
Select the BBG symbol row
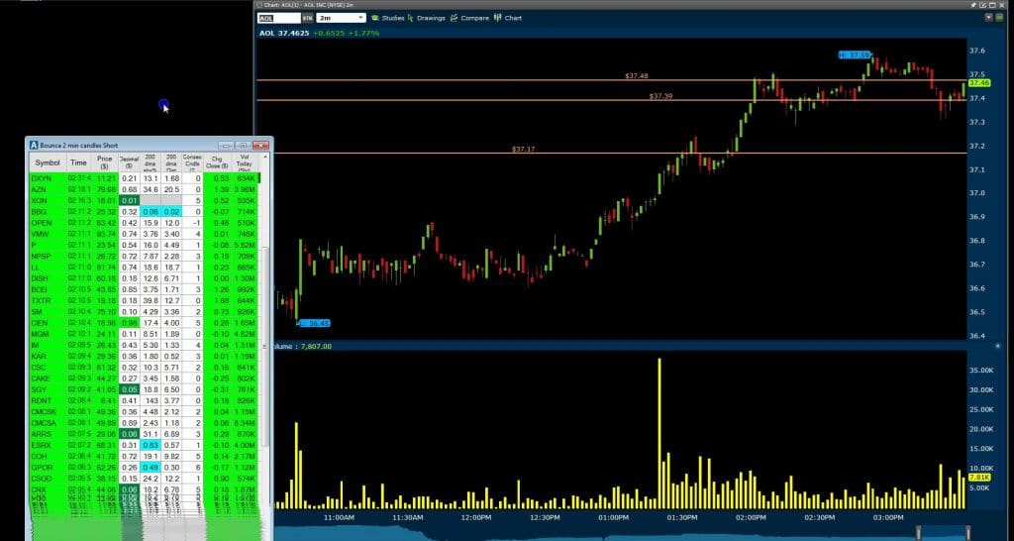tap(145, 212)
